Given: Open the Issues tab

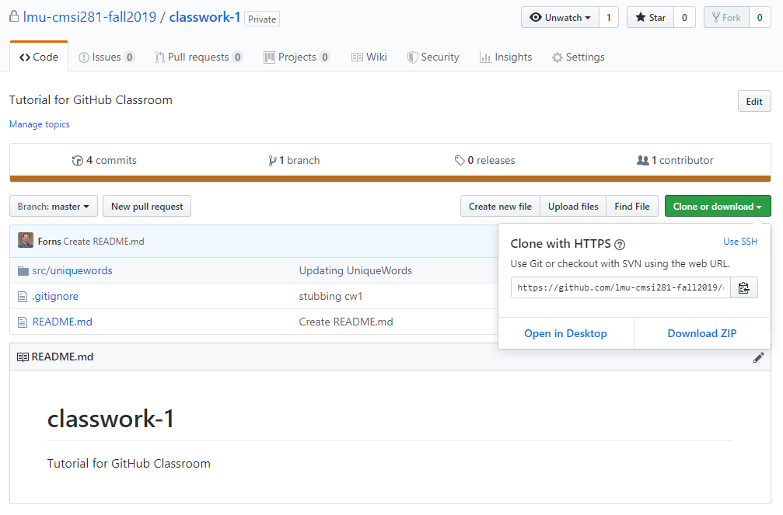Looking at the screenshot, I should point(107,57).
